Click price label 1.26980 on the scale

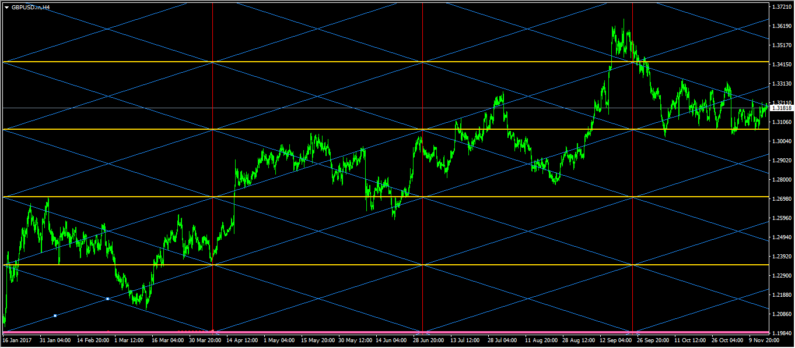click(x=780, y=198)
